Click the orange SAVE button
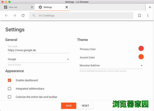154x111 pixels. pyautogui.click(x=69, y=106)
